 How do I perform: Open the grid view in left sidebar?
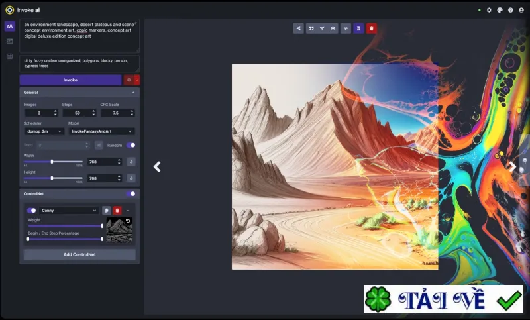(10, 56)
